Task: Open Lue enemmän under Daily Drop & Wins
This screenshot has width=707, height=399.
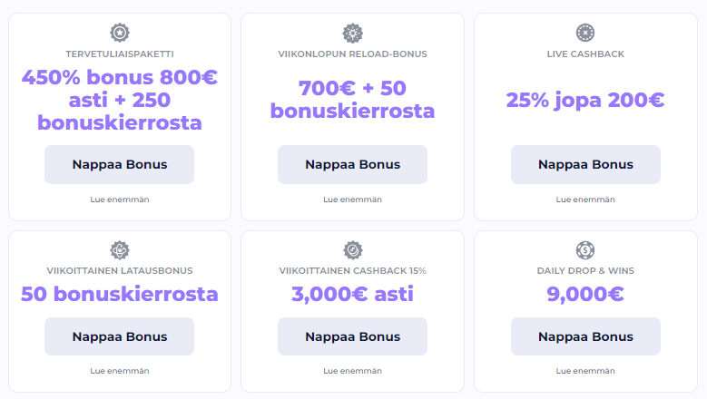Action: coord(585,371)
